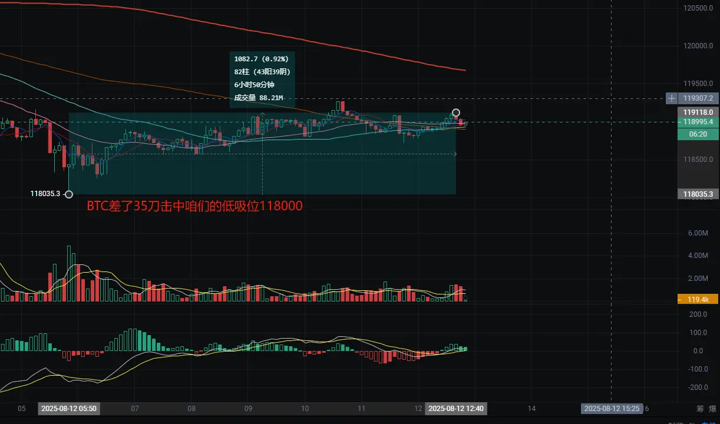Viewport: 720px width, 424px height.
Task: Select the upper-right measure handle circle
Action: pos(456,112)
